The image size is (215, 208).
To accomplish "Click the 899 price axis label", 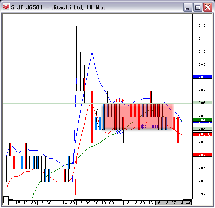I will [x=202, y=194].
